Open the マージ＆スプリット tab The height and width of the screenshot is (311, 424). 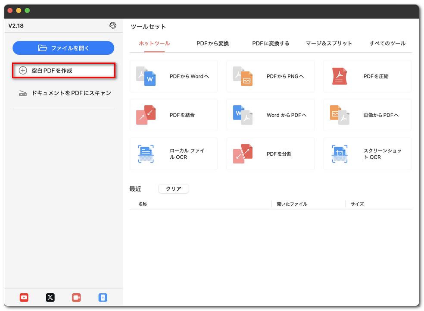click(329, 43)
